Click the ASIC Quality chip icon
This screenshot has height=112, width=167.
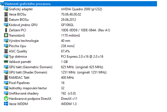tap(6, 51)
